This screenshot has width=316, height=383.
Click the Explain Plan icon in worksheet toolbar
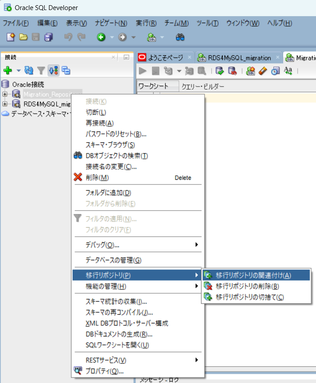pyautogui.click(x=168, y=71)
